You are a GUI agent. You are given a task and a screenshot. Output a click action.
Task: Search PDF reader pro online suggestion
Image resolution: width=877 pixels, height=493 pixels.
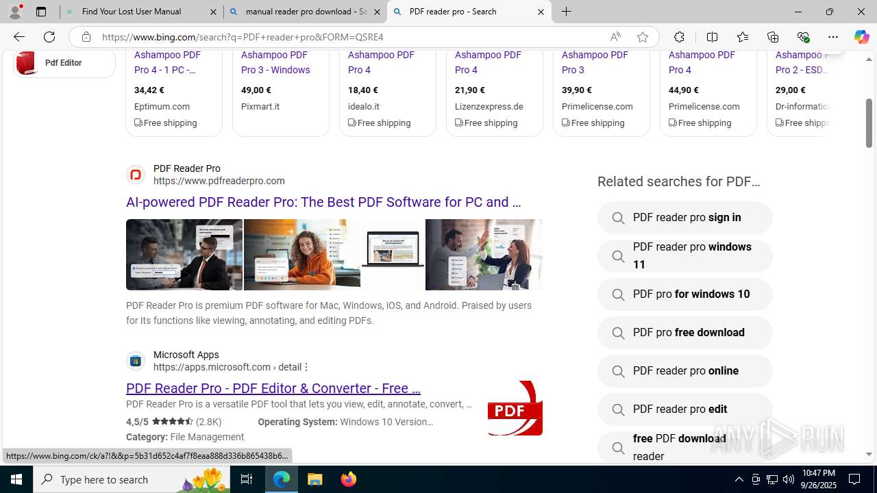pos(685,371)
